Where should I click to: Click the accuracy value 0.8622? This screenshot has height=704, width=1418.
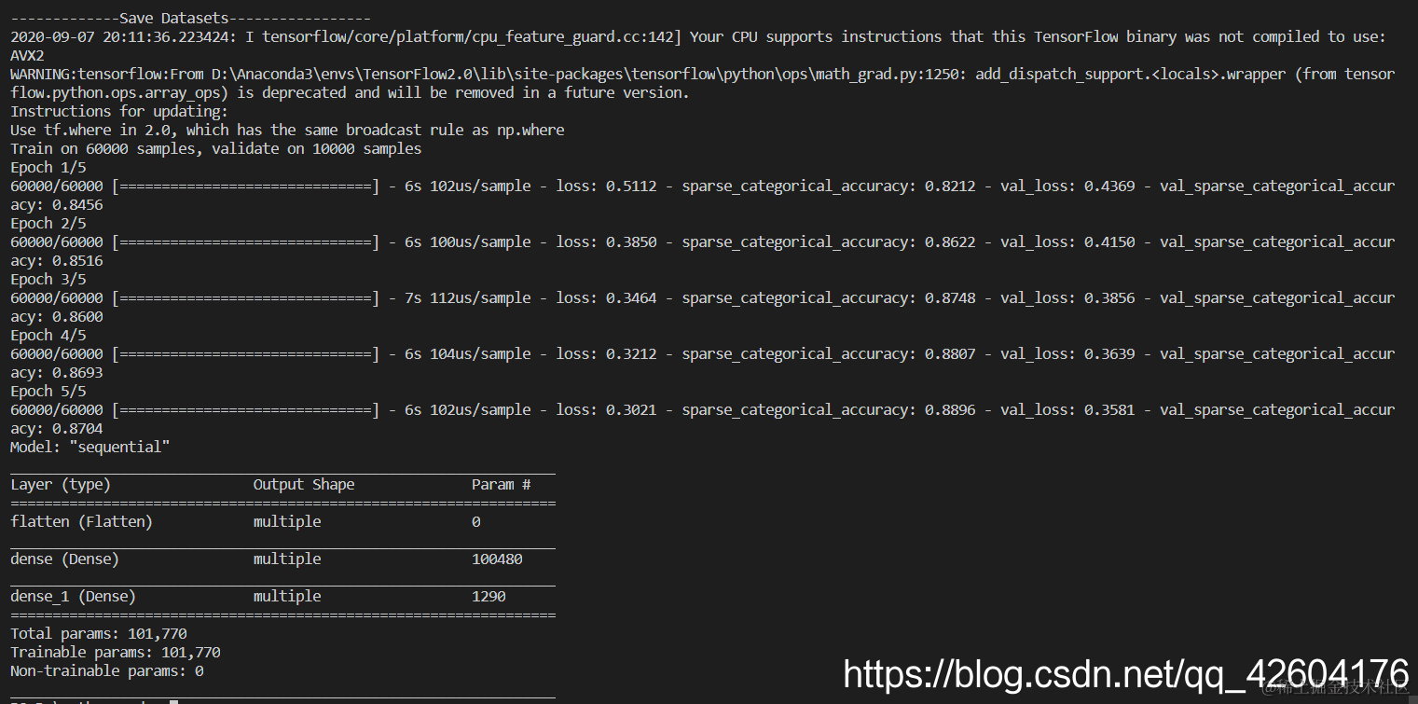coord(950,242)
